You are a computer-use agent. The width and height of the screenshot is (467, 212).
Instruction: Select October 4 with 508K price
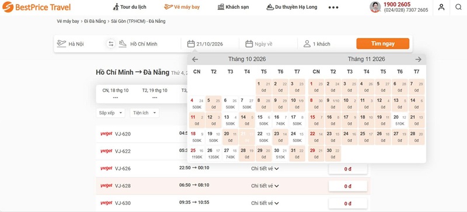pos(197,103)
